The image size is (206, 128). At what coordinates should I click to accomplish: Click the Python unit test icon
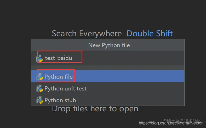pos(39,89)
